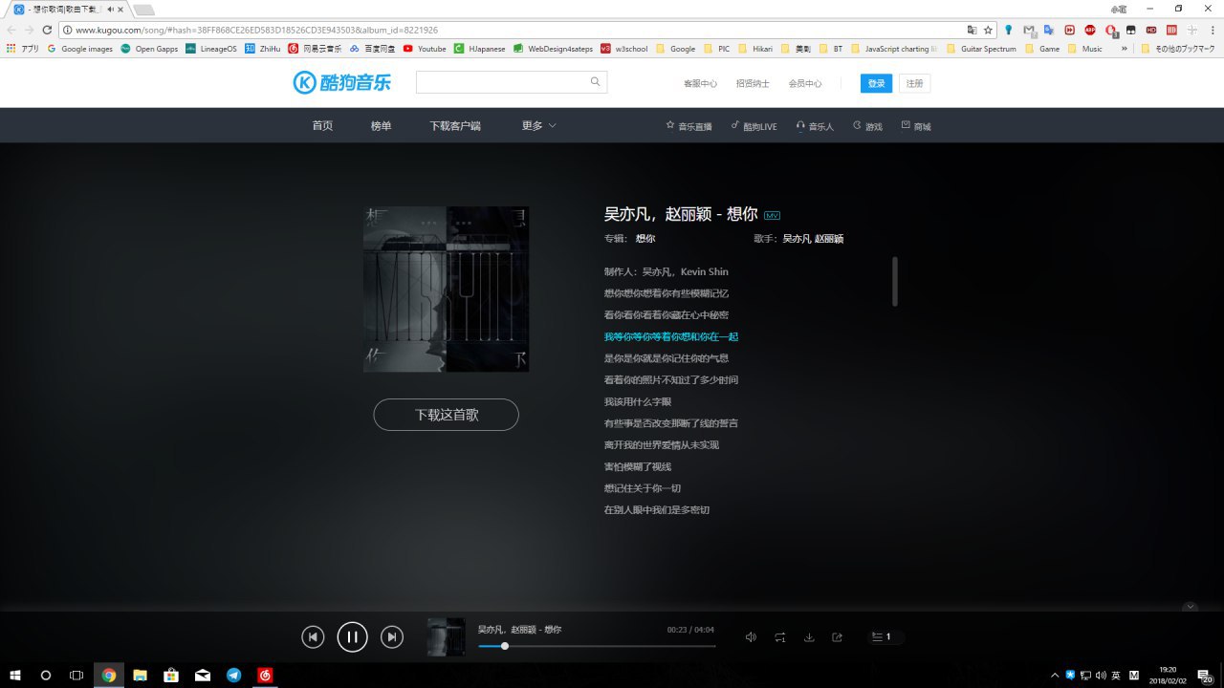Viewport: 1224px width, 688px height.
Task: Click lyric line 我该用什么字眼
Action: click(x=638, y=402)
